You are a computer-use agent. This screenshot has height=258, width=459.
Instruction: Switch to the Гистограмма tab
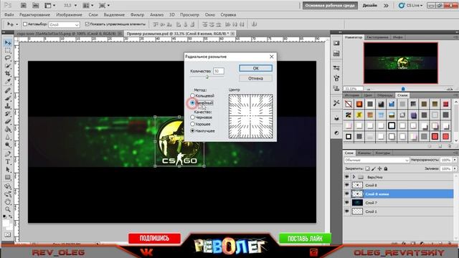pyautogui.click(x=377, y=37)
